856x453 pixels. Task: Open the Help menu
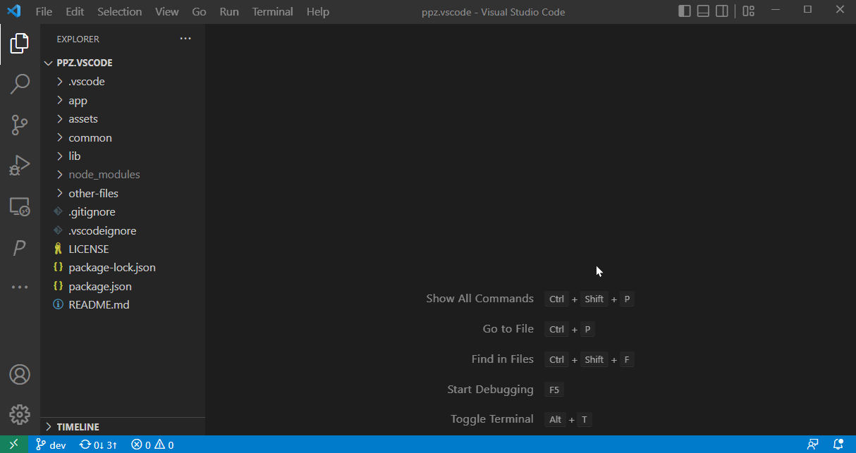click(x=318, y=12)
